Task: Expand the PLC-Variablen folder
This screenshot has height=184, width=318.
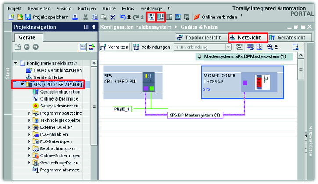Action: [29, 134]
